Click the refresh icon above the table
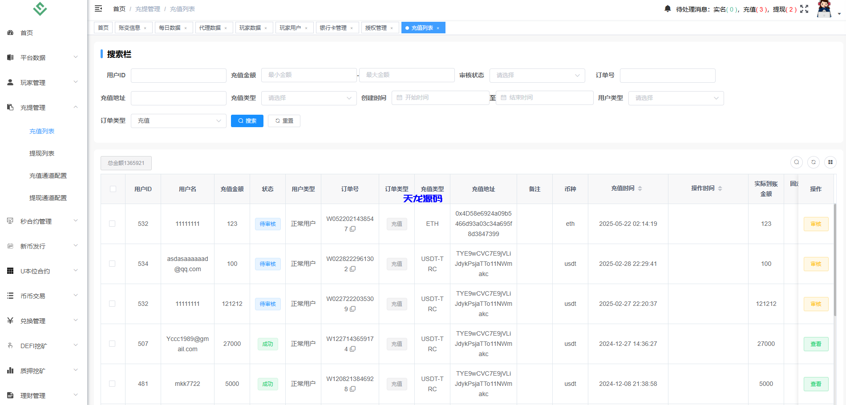This screenshot has height=405, width=846. (813, 162)
